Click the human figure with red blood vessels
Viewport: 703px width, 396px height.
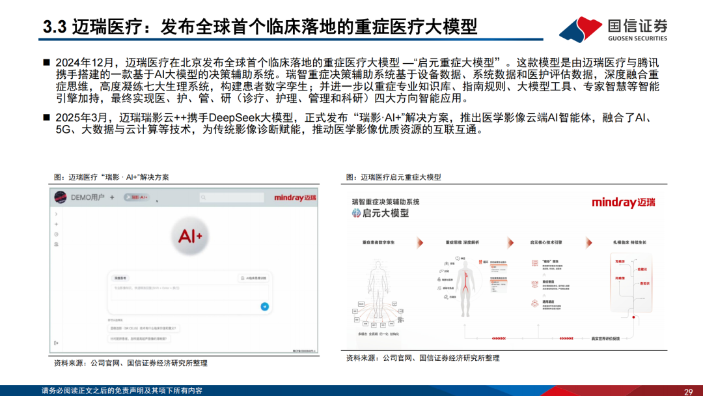466,289
